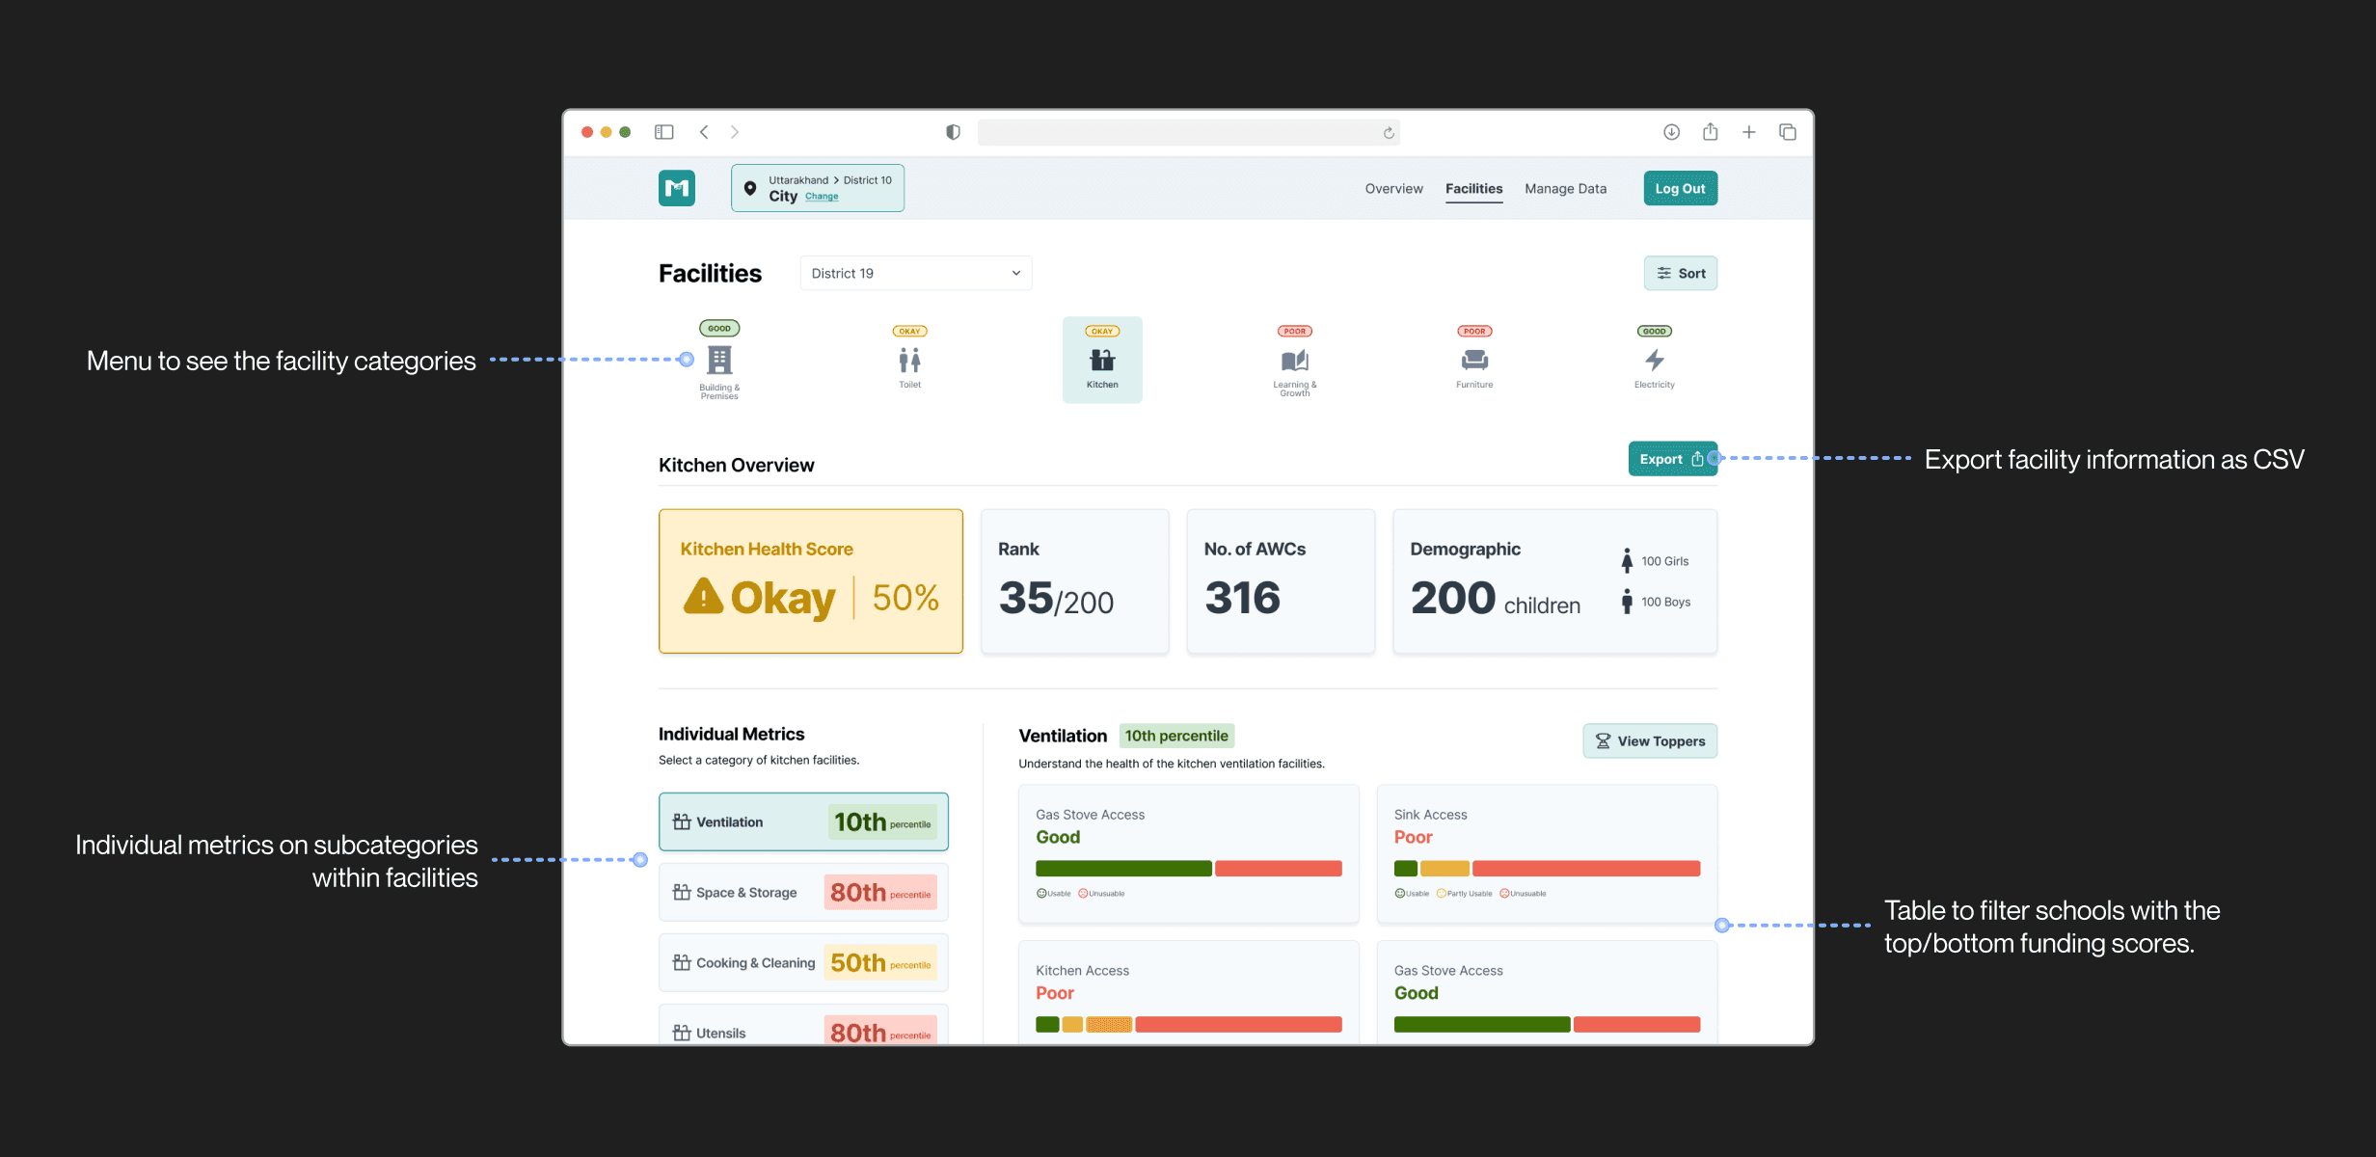Click Kitchen Access red bar segment

point(1238,1025)
